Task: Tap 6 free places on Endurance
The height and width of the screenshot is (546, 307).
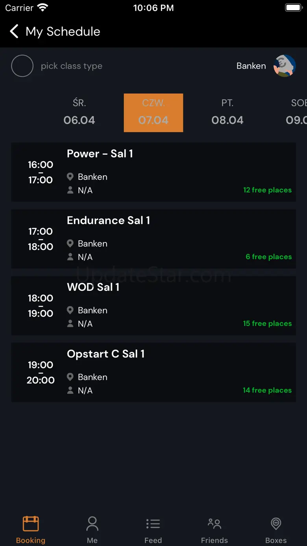Action: coord(268,257)
